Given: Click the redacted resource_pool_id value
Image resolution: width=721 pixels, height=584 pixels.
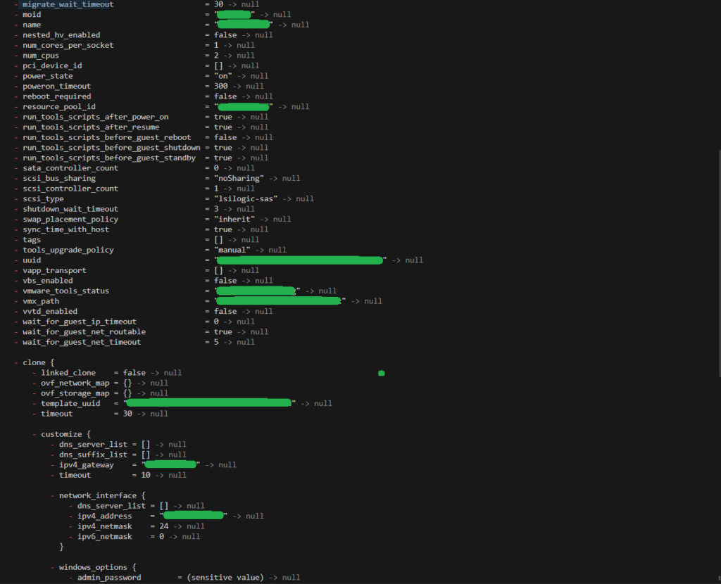Looking at the screenshot, I should (x=243, y=106).
